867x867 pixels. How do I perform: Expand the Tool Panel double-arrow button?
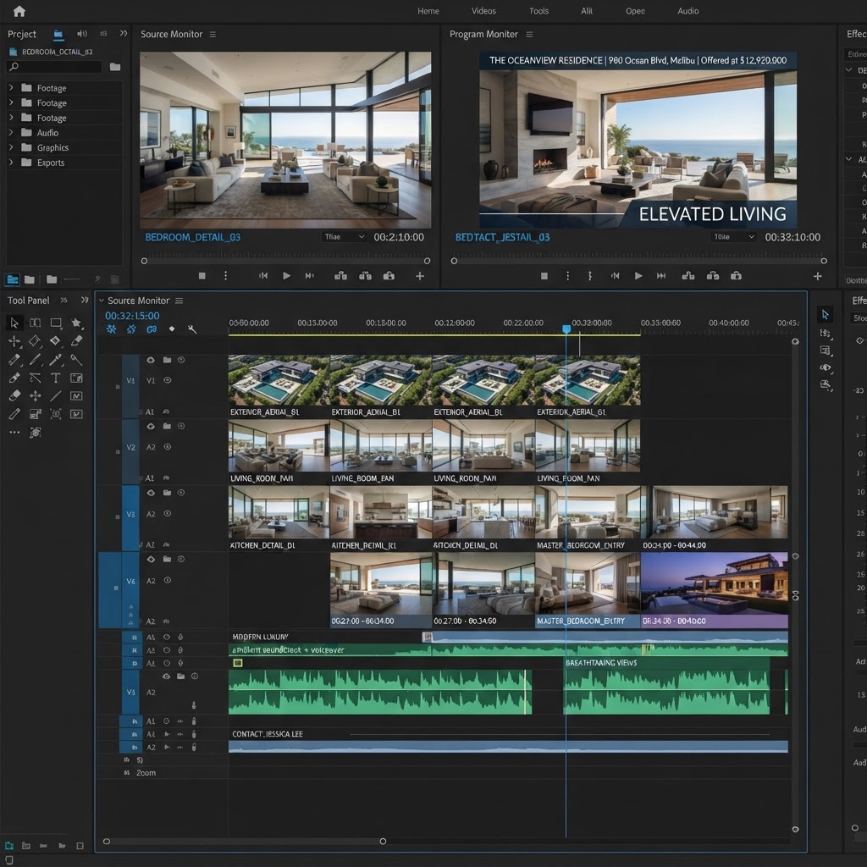(x=85, y=301)
